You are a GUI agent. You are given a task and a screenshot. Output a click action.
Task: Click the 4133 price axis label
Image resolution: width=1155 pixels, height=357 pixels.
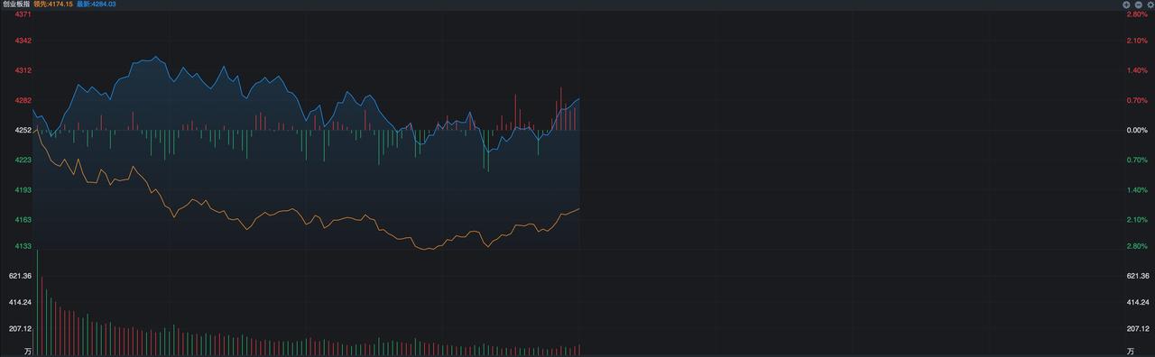point(23,245)
